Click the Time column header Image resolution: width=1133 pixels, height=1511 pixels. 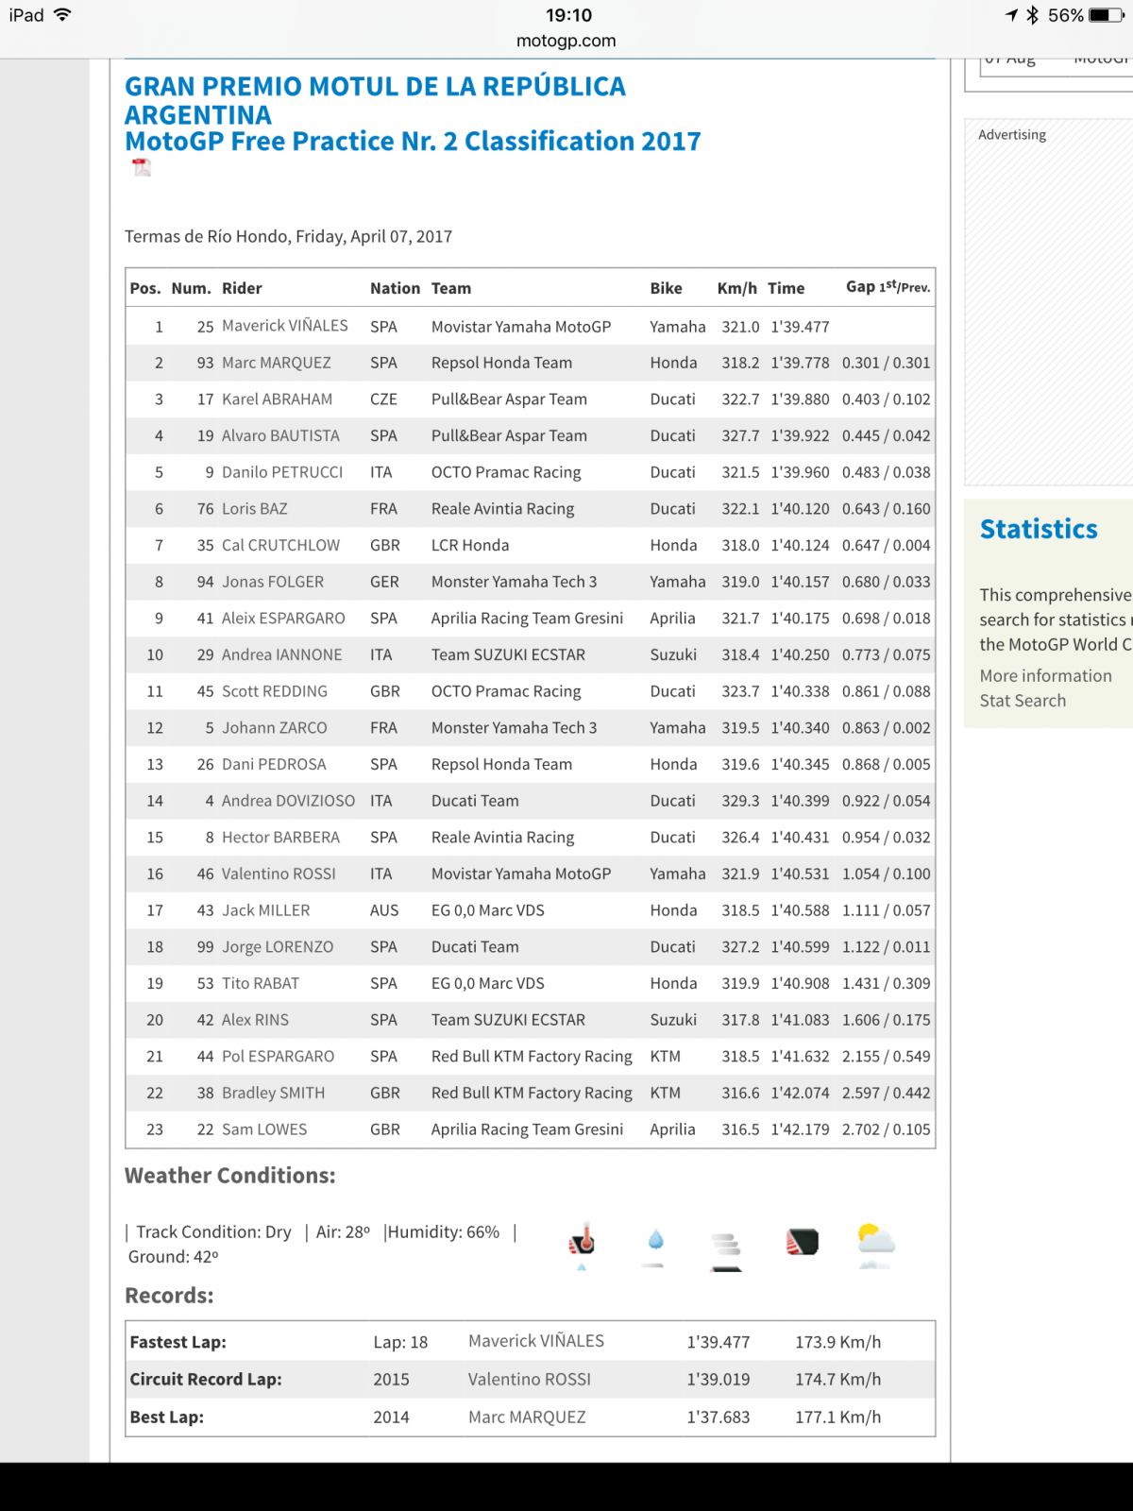coord(786,289)
